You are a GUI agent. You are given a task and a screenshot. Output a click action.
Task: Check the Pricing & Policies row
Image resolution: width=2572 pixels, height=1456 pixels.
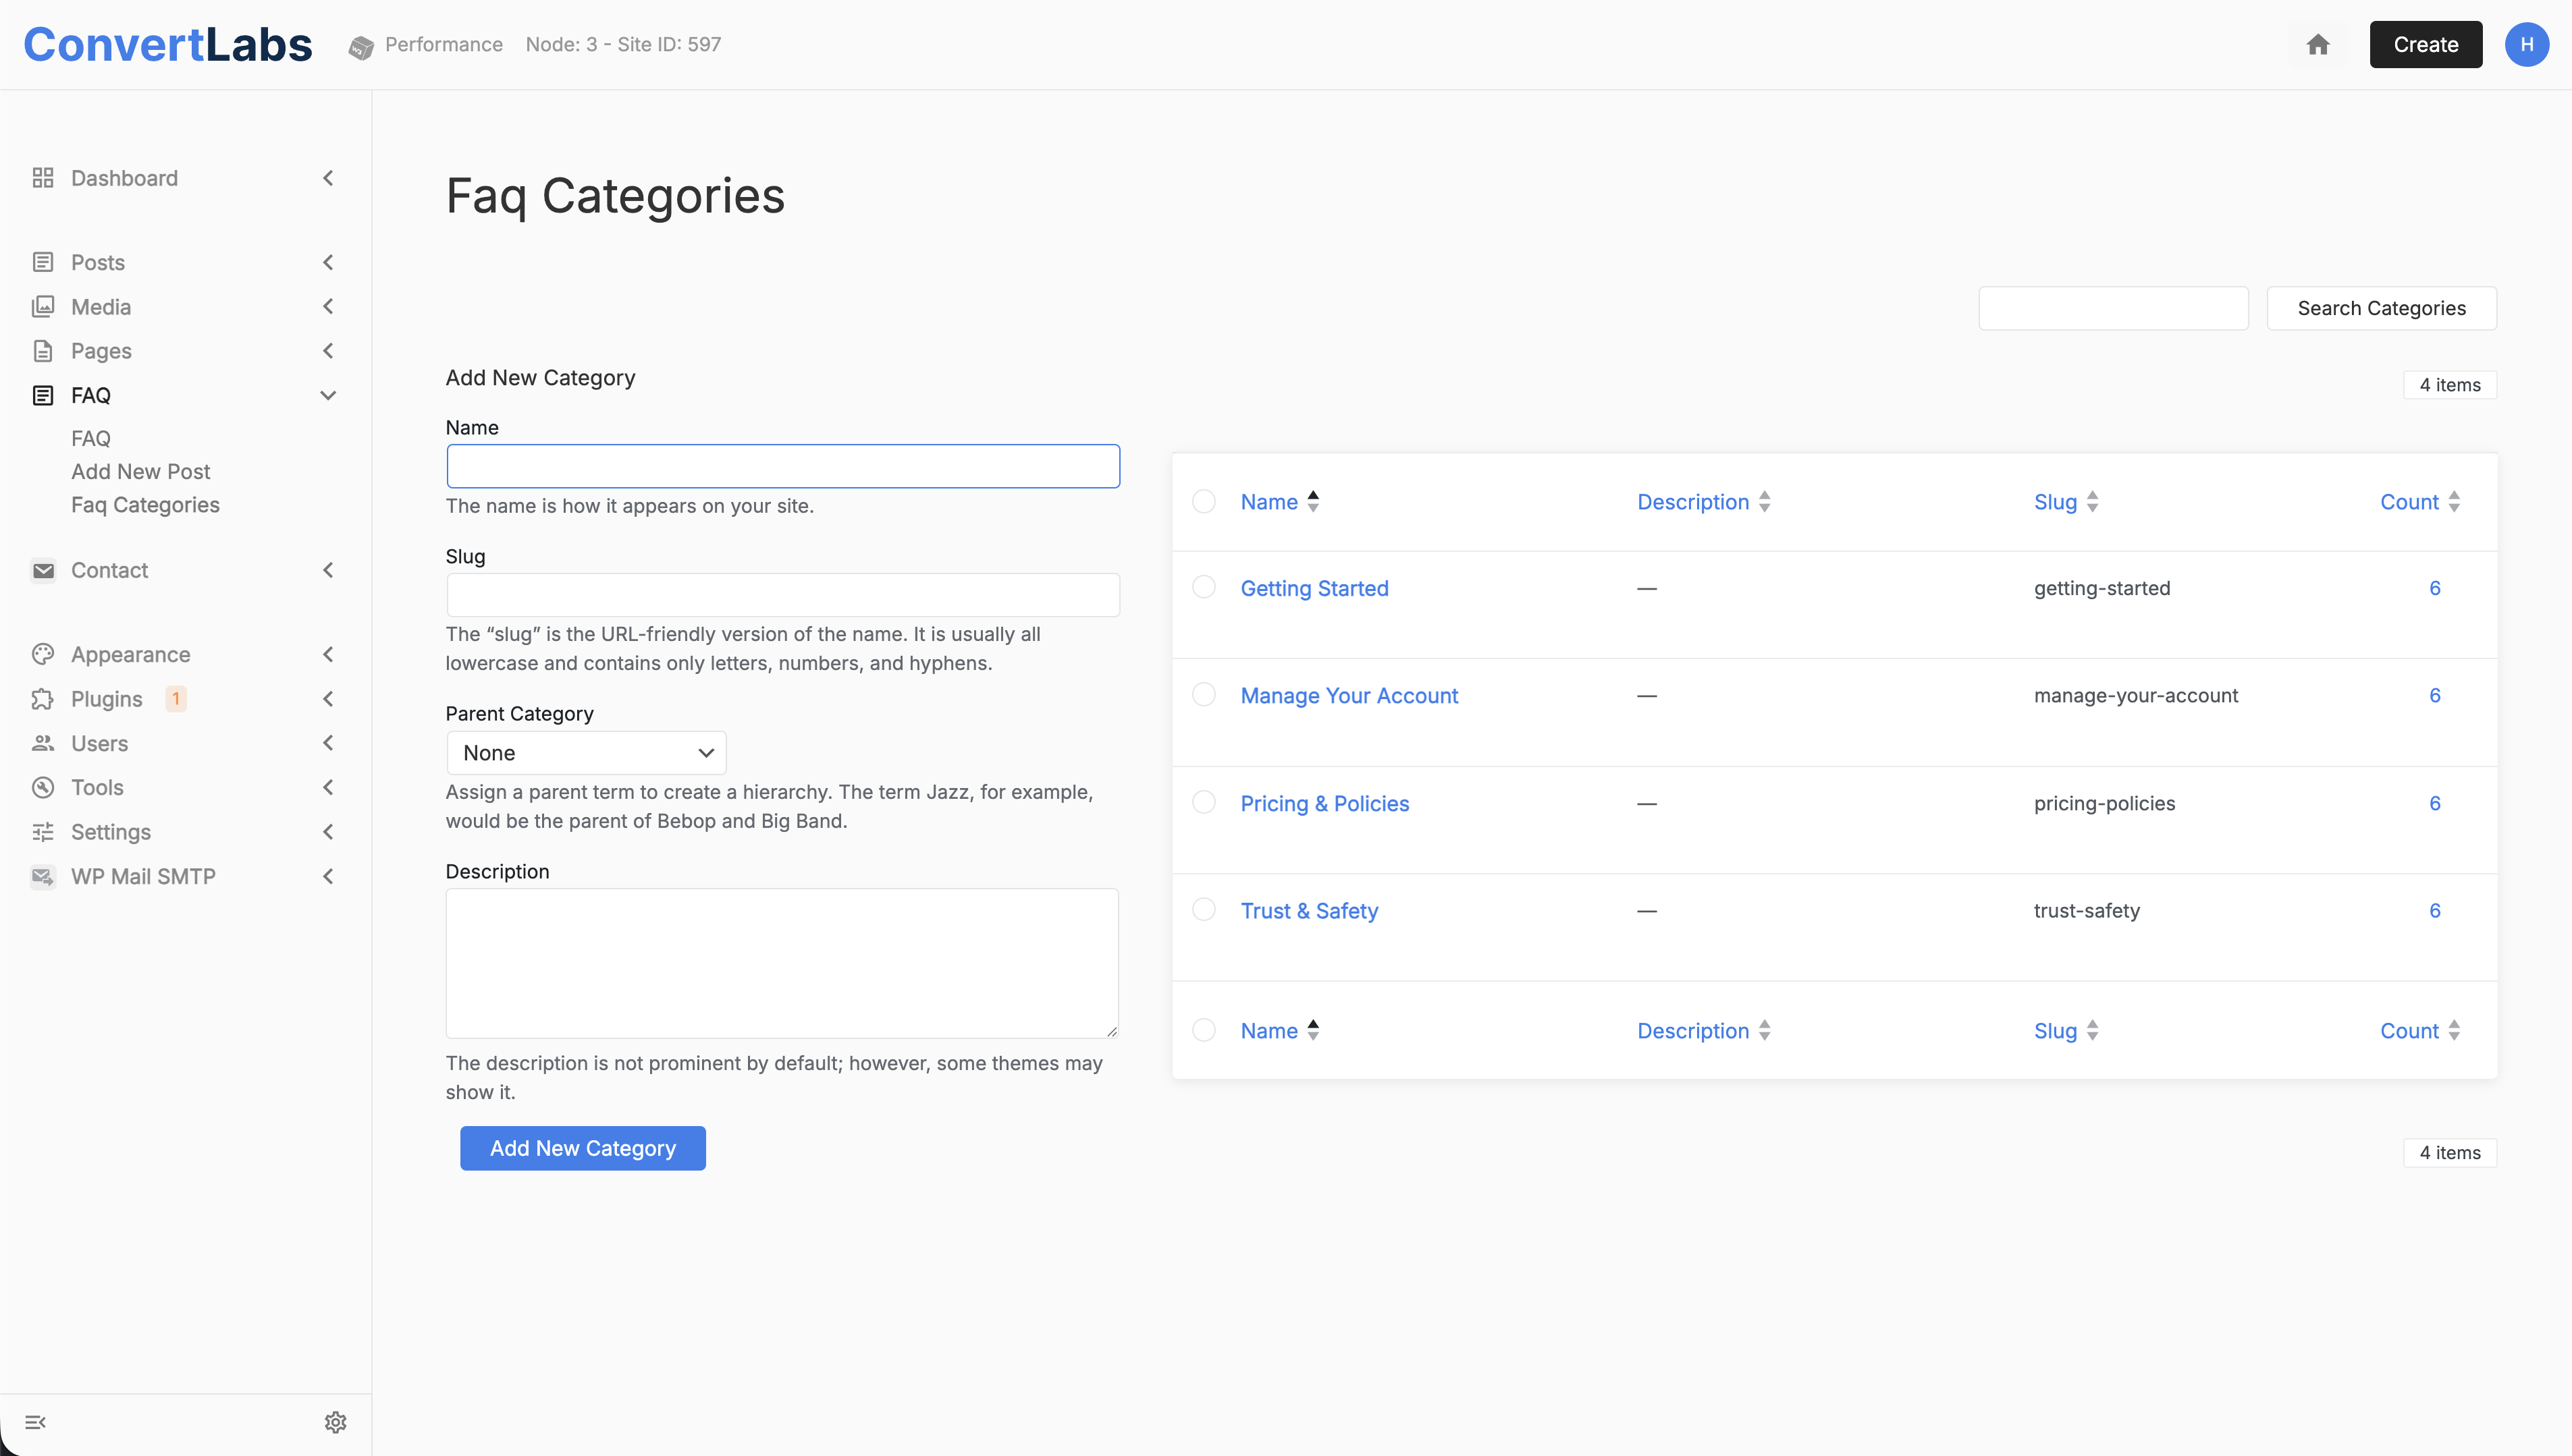1204,802
